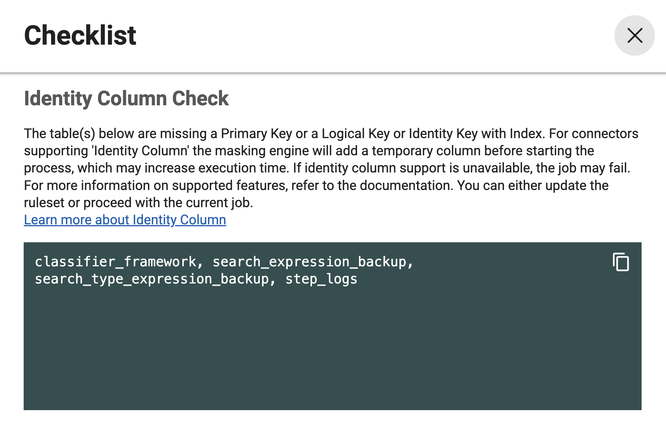Screen dimensions: 666x438
Task: Select the Checklist dialog title
Action: pos(80,35)
